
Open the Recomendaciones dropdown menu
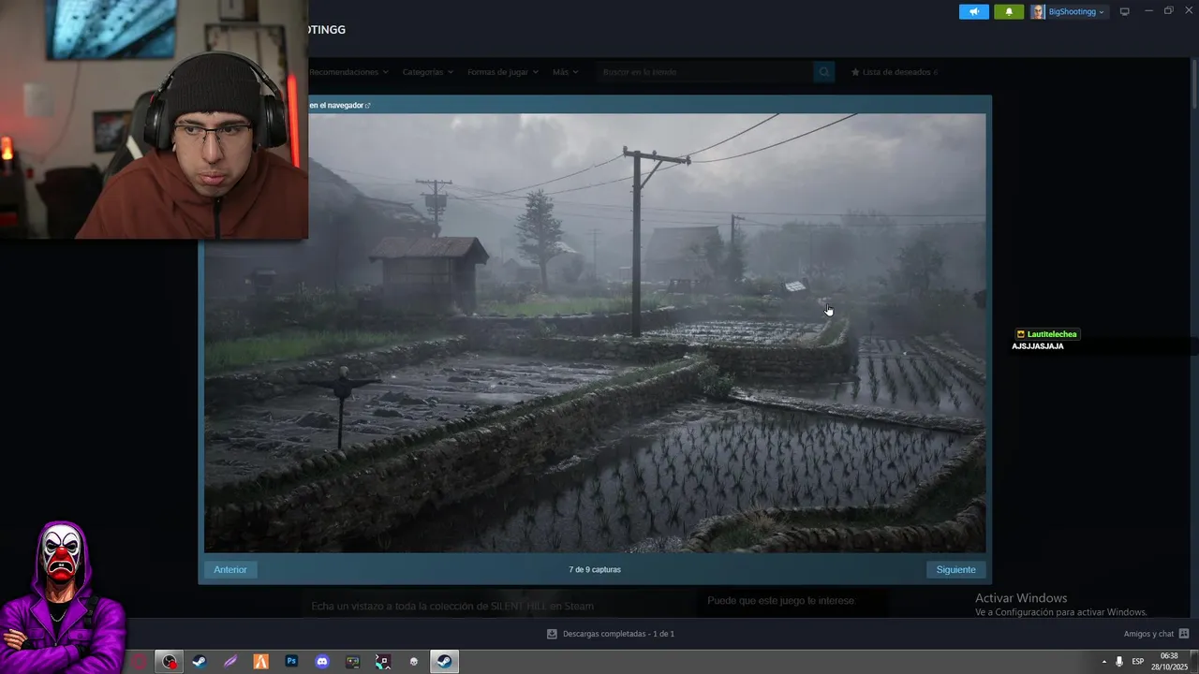(348, 72)
